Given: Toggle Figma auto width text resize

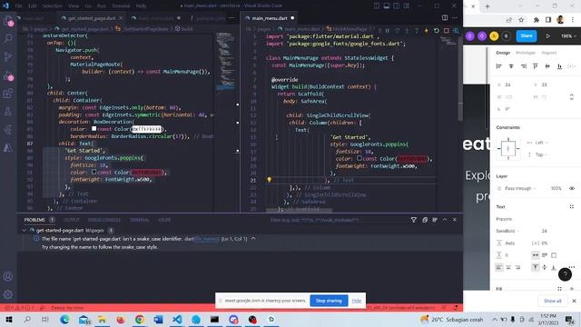Looking at the screenshot, I should 536,255.
